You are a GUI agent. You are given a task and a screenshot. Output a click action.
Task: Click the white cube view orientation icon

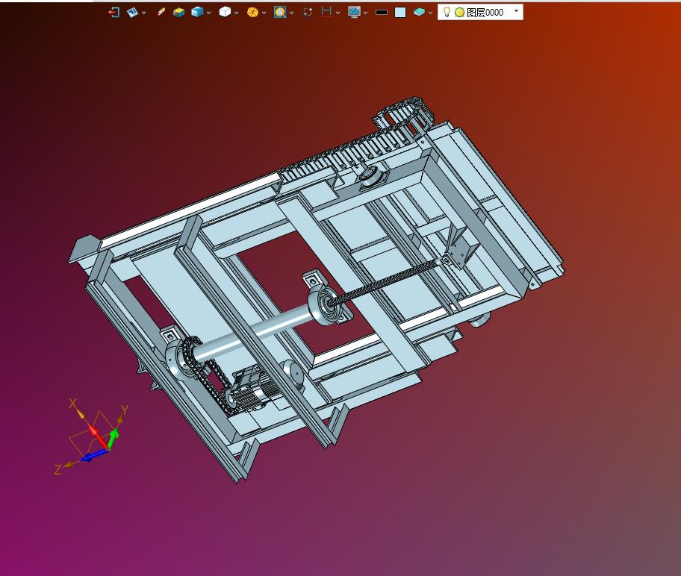tap(225, 12)
